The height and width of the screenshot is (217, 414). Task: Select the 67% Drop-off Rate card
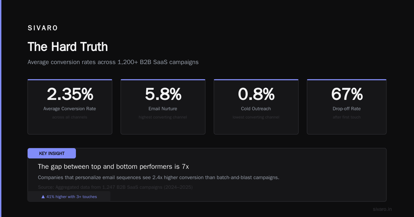[x=347, y=107]
